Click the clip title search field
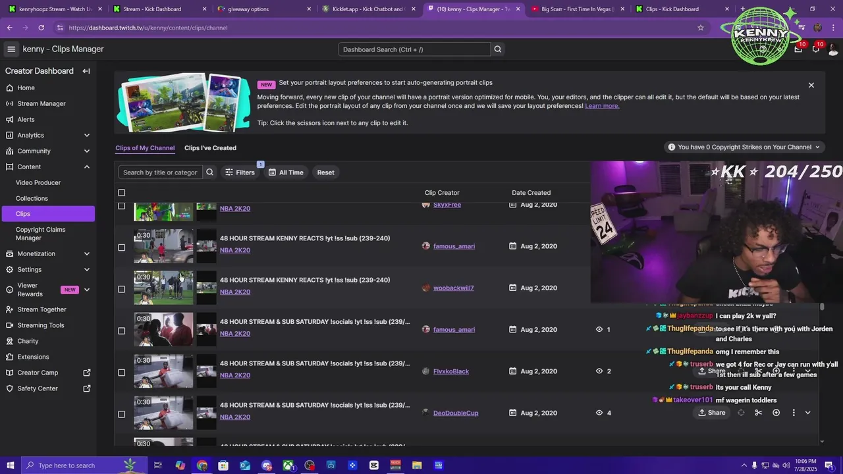Screen dimensions: 843x474 click(160, 172)
